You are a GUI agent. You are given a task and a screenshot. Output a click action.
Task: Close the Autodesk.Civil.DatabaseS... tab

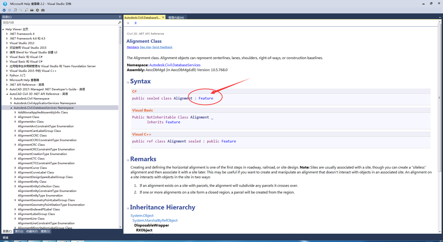[x=163, y=17]
